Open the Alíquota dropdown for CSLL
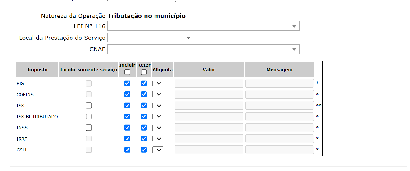The height and width of the screenshot is (171, 410). click(158, 150)
